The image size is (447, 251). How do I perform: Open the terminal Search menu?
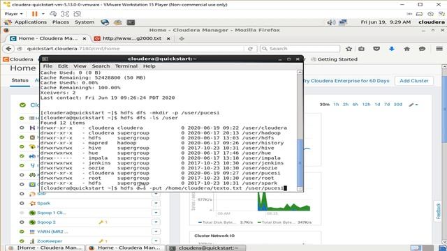[101, 66]
